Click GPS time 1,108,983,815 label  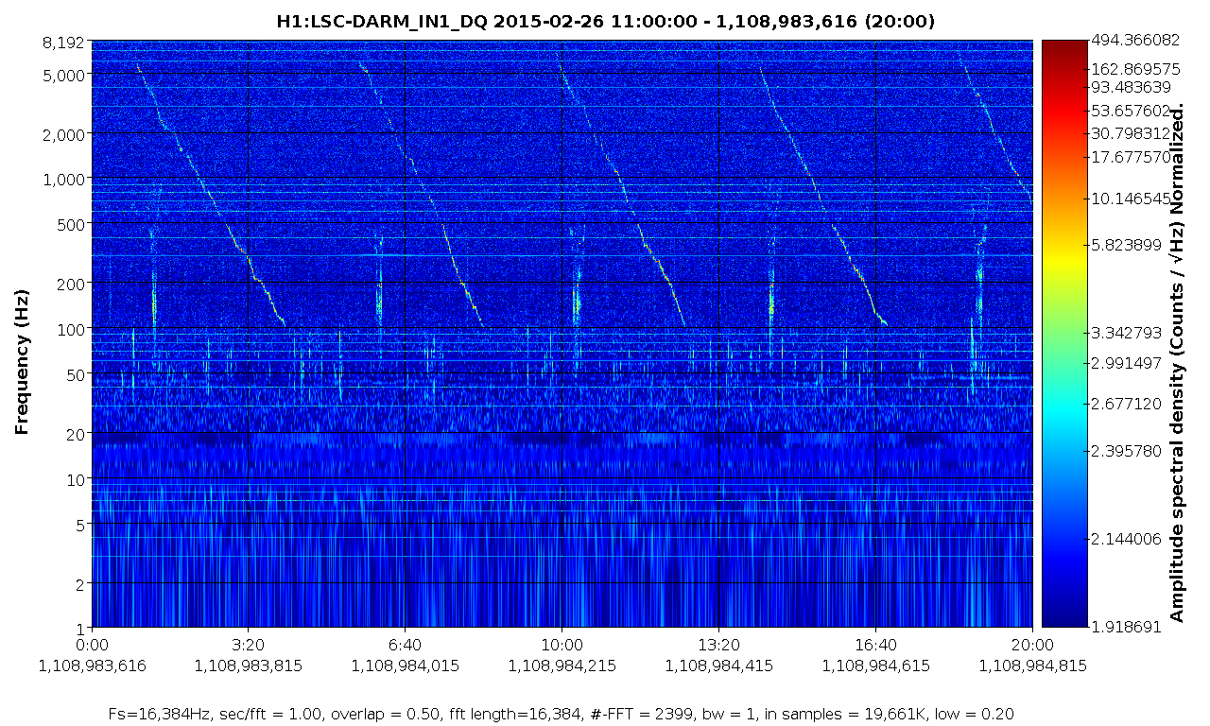click(249, 665)
